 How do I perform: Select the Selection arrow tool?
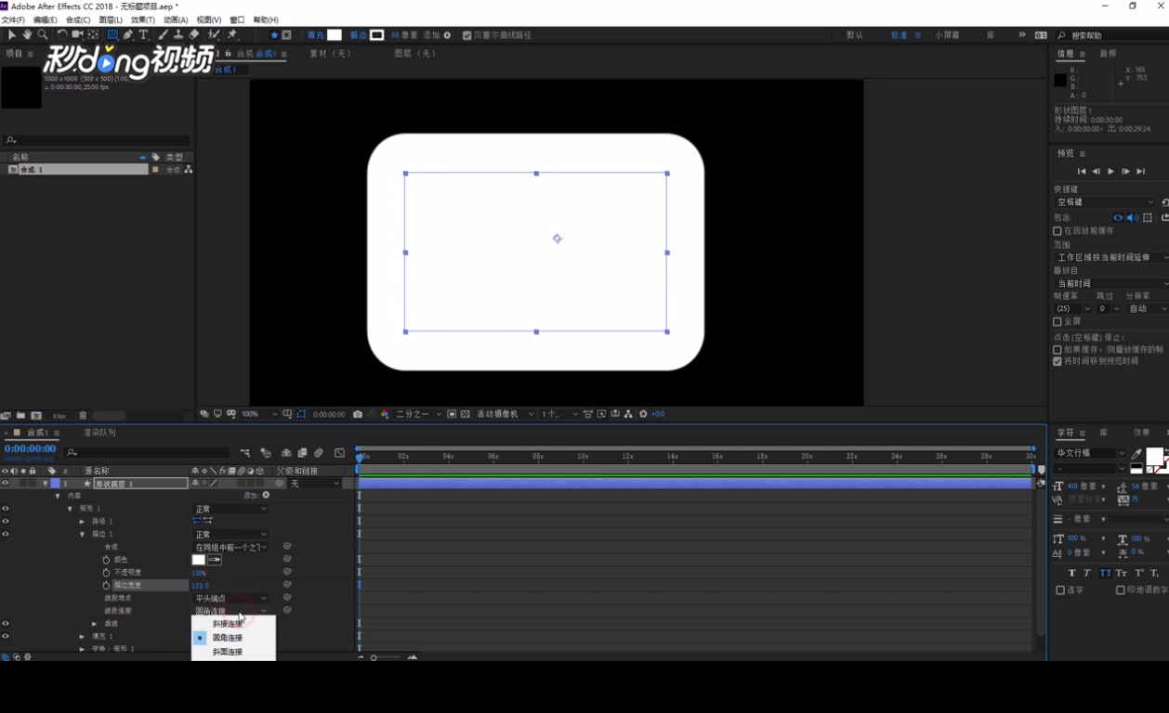tap(12, 35)
